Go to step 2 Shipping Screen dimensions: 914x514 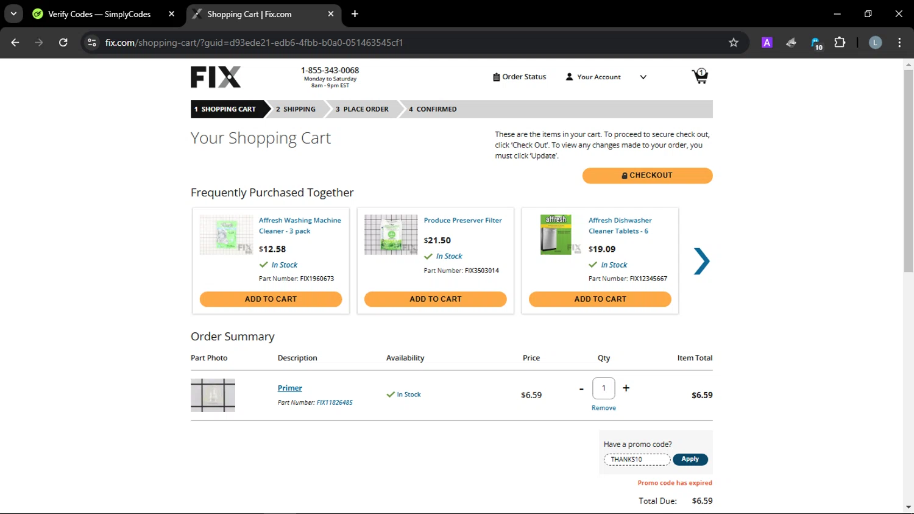point(296,109)
